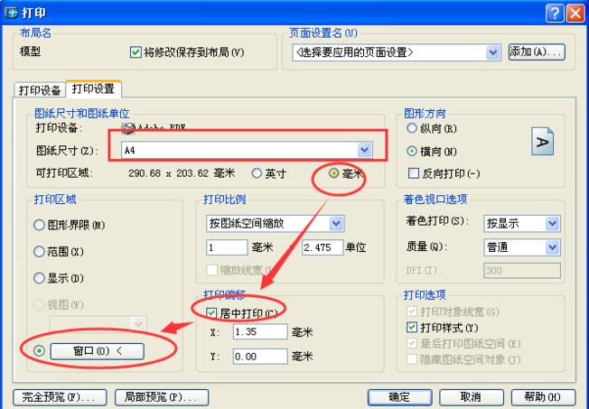The image size is (589, 409).
Task: Select the window plot area radio button
Action: pyautogui.click(x=39, y=351)
